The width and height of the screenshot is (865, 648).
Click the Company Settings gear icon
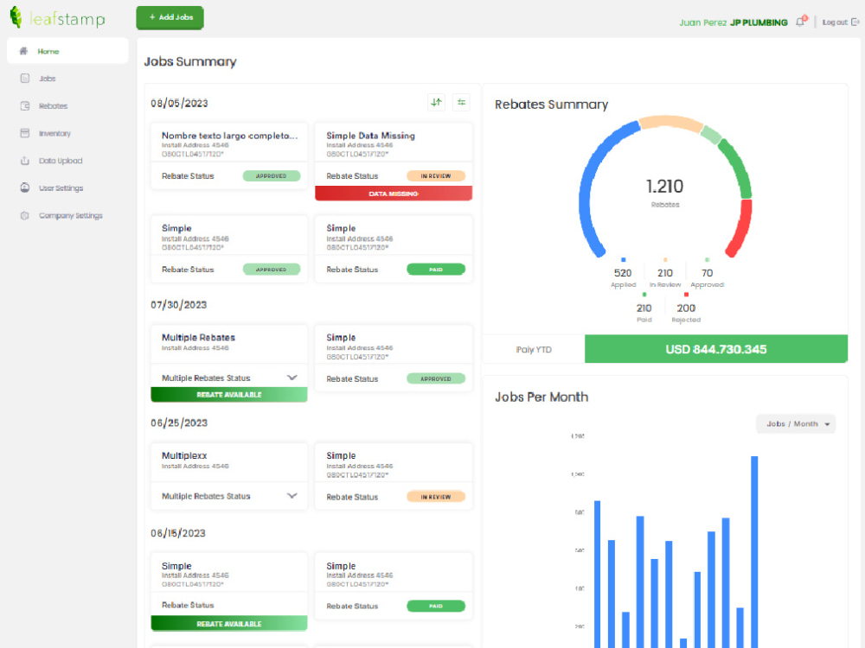point(25,215)
